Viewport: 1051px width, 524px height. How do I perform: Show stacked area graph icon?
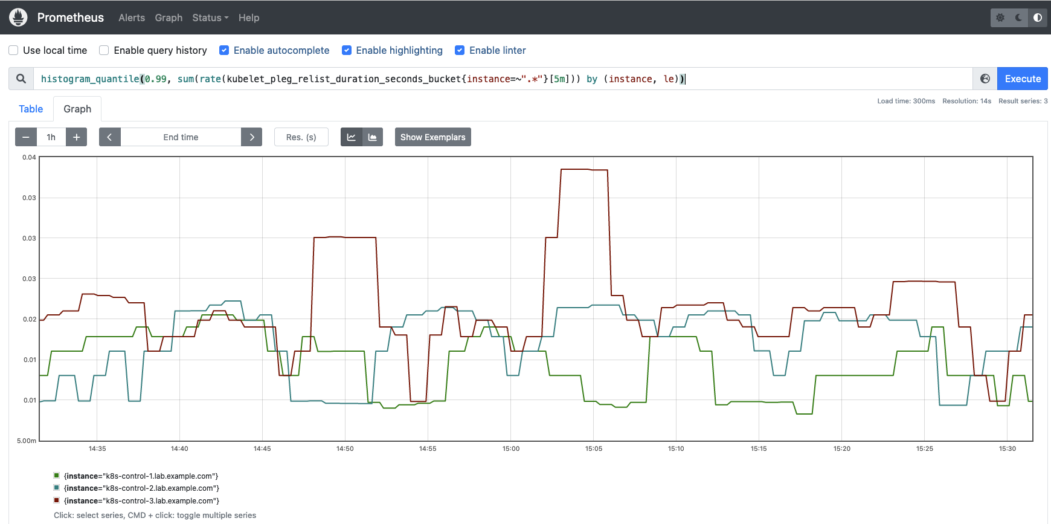(373, 137)
